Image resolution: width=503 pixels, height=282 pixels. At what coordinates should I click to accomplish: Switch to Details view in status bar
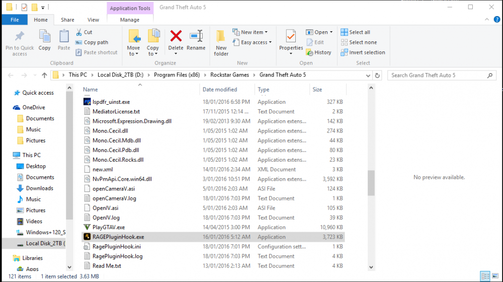[x=485, y=276]
